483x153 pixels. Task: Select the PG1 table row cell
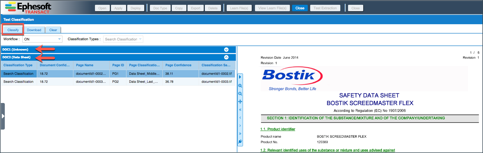pyautogui.click(x=118, y=74)
